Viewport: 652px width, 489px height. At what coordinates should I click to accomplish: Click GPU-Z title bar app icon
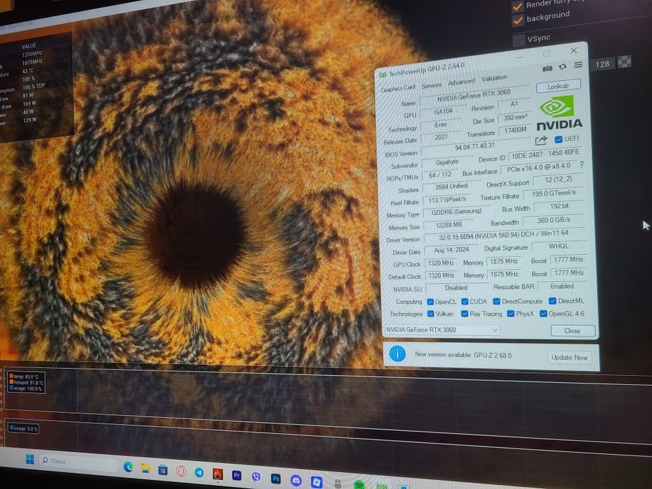(382, 75)
